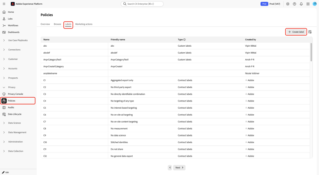Click the Create label button

(x=296, y=32)
